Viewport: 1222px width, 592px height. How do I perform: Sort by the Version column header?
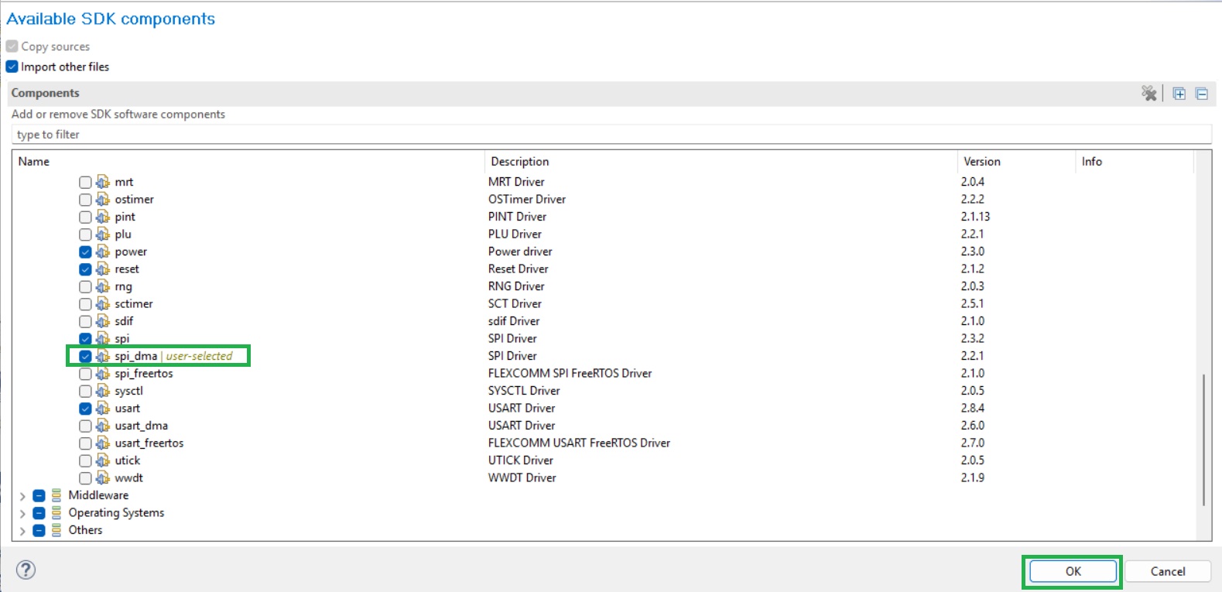coord(1016,161)
